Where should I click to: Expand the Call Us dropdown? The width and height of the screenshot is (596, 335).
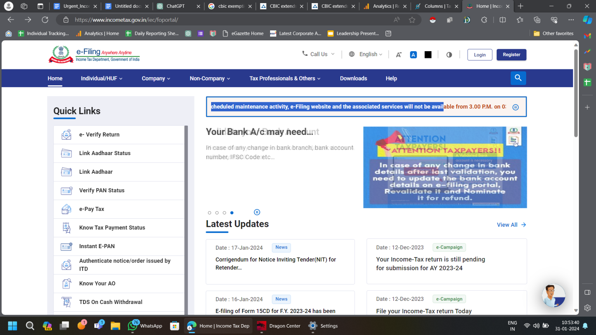tap(318, 54)
